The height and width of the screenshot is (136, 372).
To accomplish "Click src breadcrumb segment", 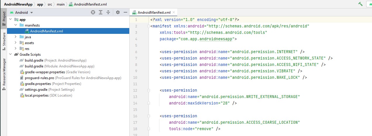I will coord(50,4).
